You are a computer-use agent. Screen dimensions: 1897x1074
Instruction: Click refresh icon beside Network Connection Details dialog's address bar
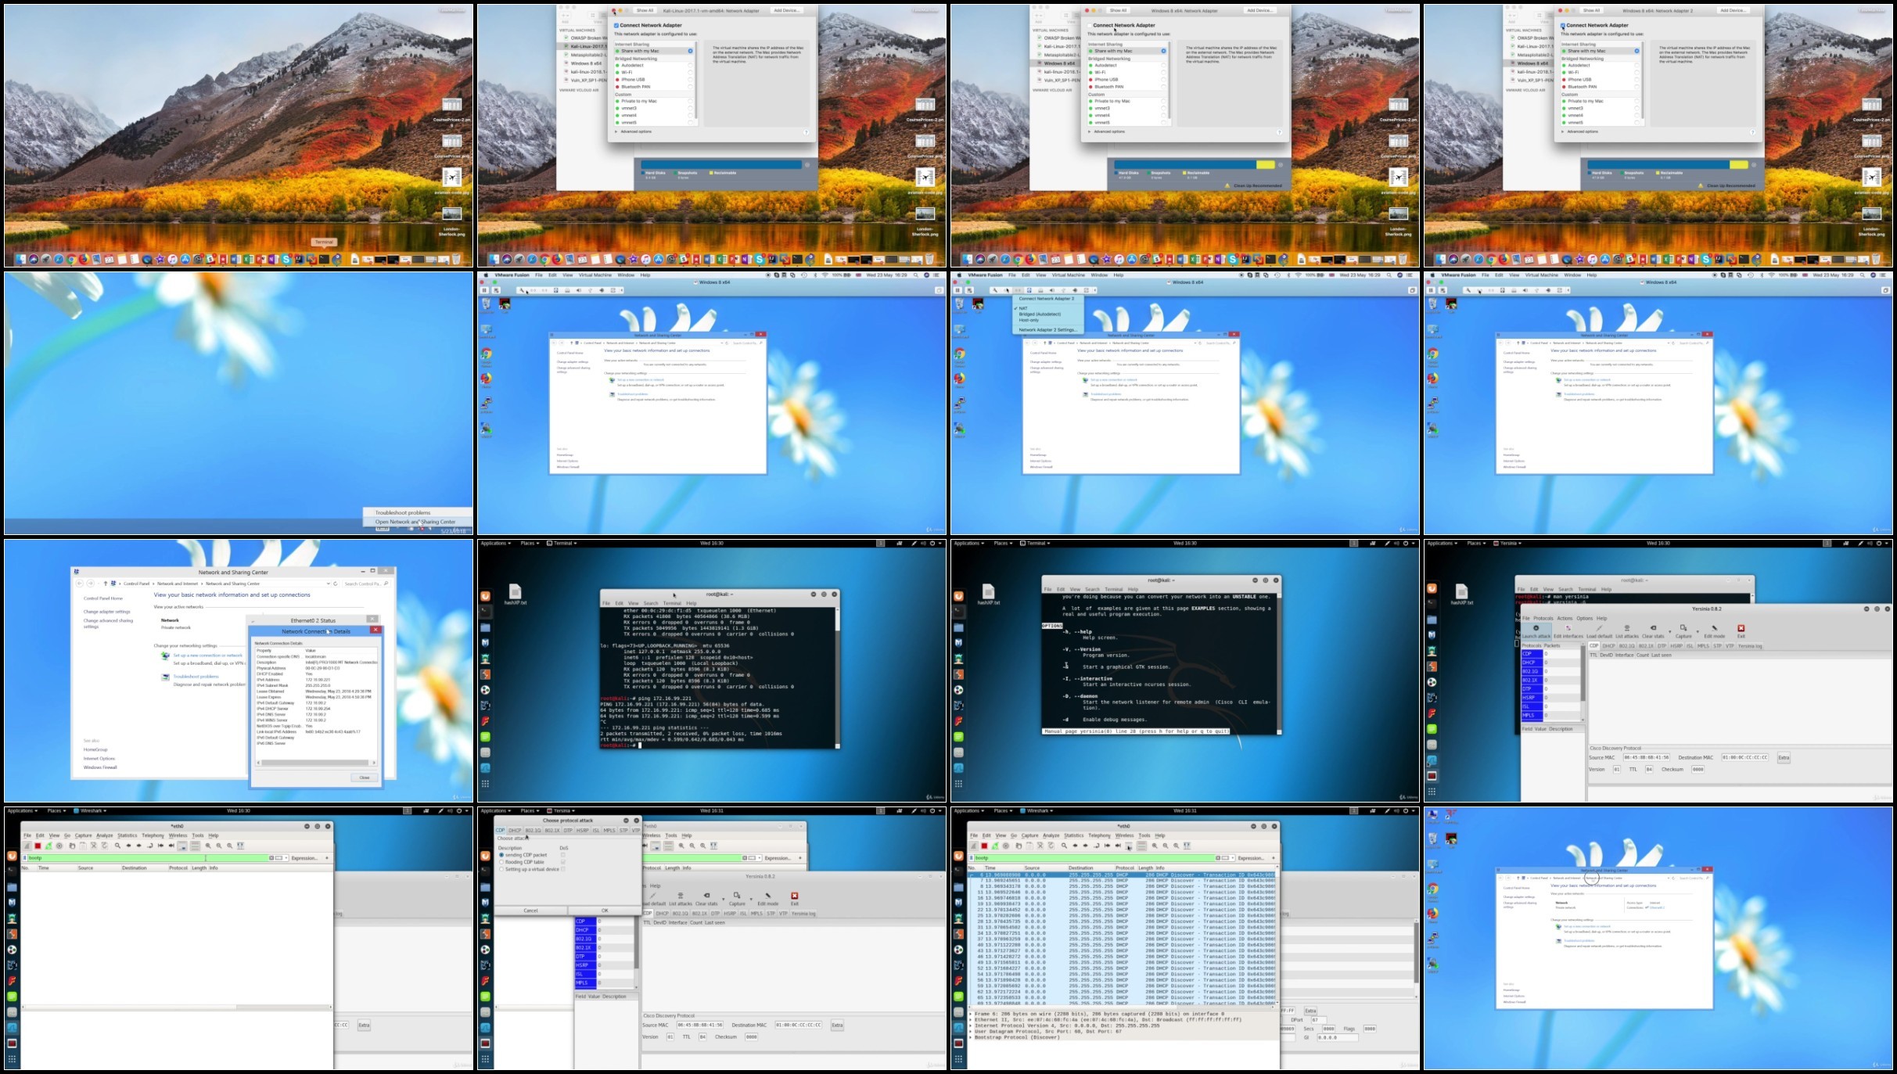coord(335,584)
